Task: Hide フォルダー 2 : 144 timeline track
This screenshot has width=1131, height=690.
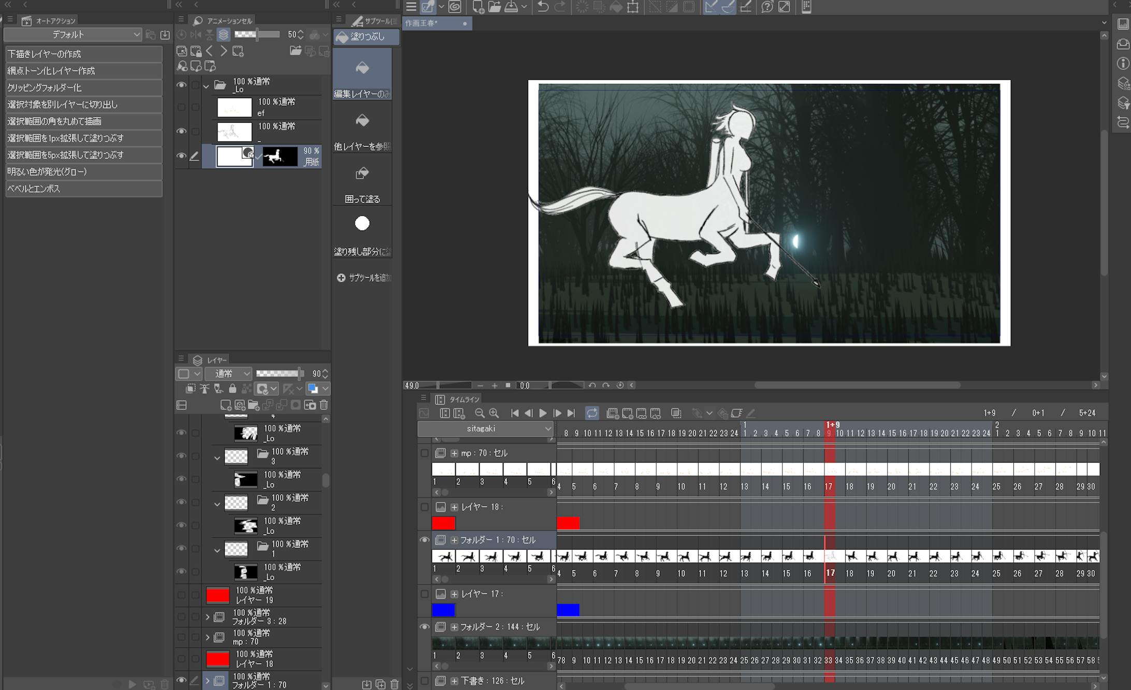Action: pos(424,627)
